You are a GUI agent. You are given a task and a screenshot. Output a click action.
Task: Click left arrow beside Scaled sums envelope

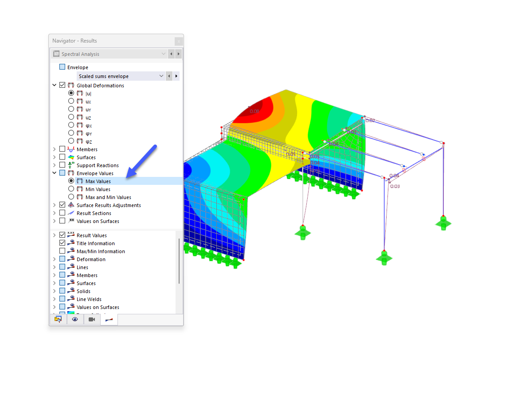point(169,76)
